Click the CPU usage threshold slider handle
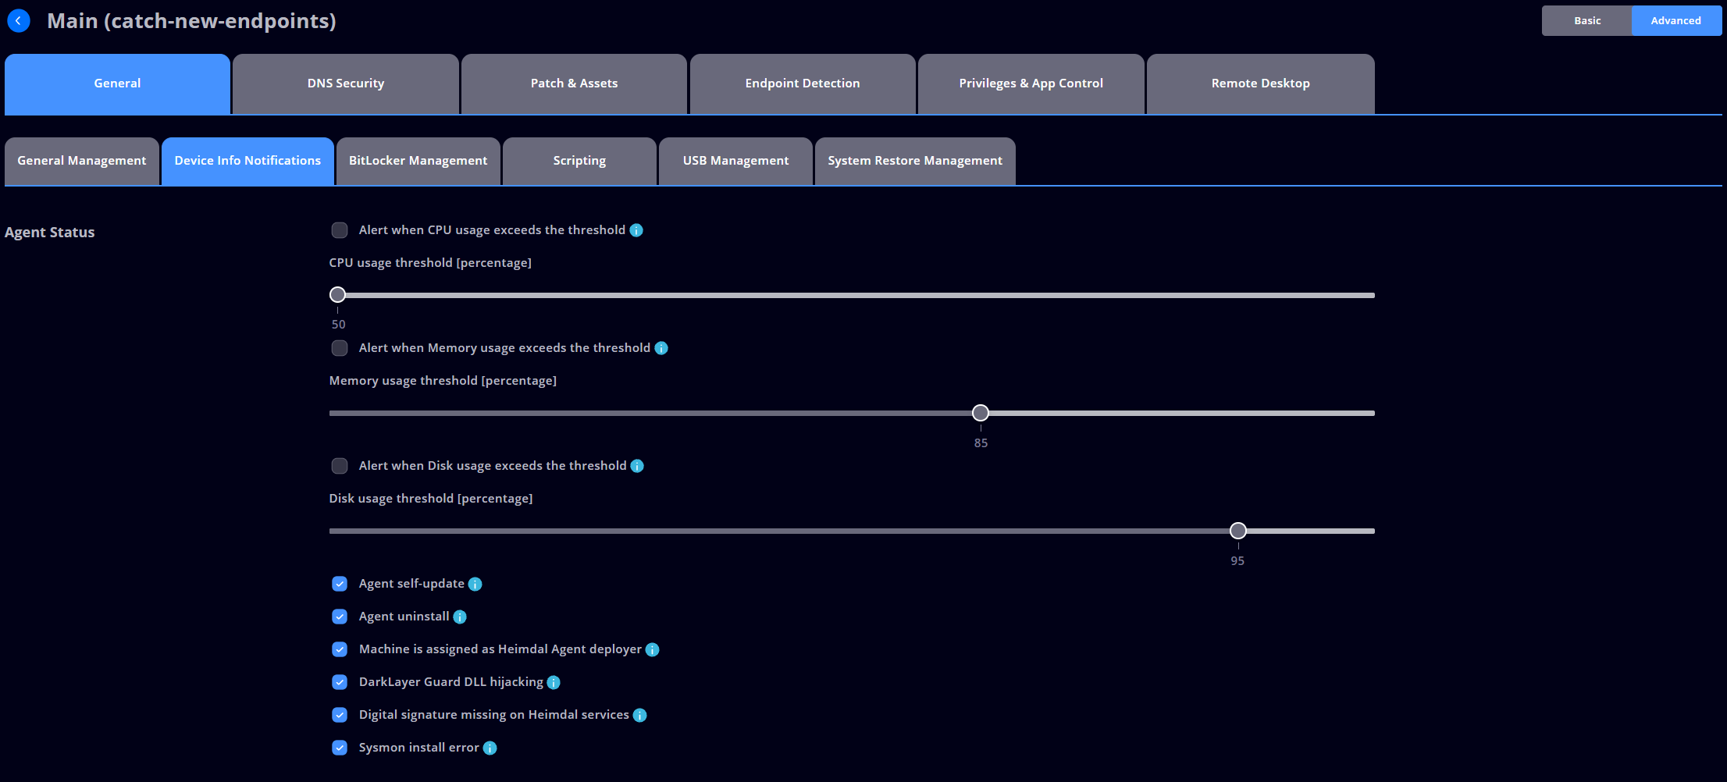Image resolution: width=1727 pixels, height=782 pixels. (x=337, y=295)
